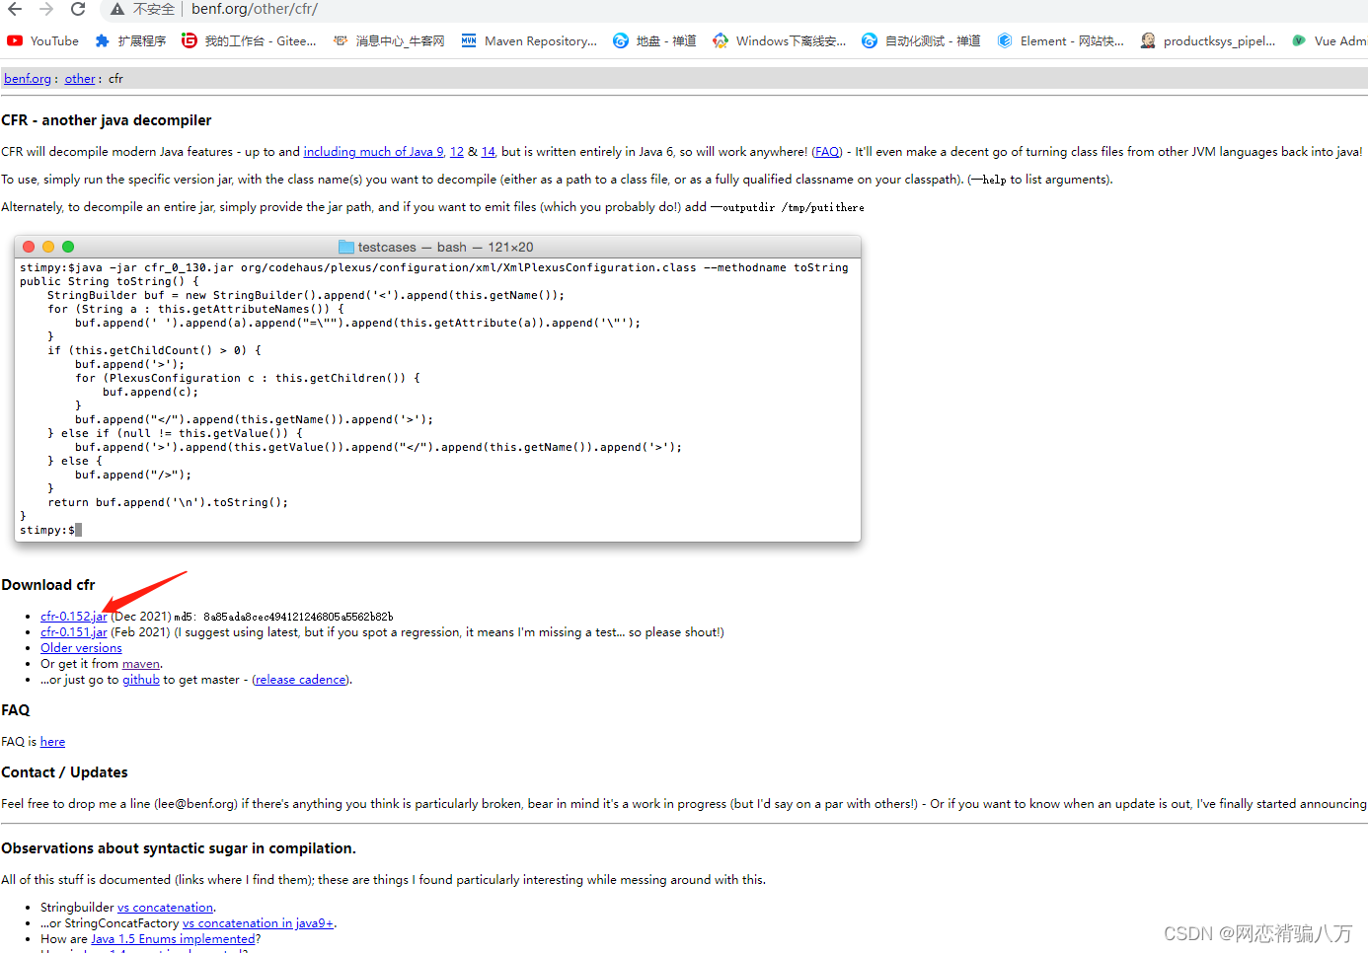Go back with the browser back arrow

coord(15,9)
